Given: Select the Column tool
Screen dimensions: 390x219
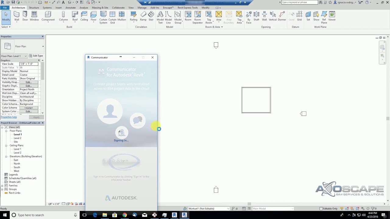Looking at the screenshot, I should (x=63, y=16).
